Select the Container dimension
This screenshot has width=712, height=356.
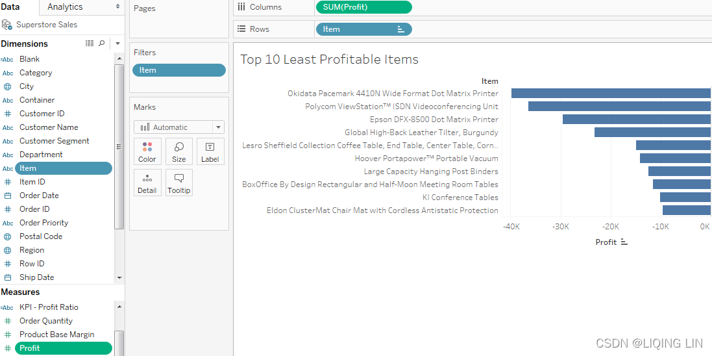[x=37, y=100]
